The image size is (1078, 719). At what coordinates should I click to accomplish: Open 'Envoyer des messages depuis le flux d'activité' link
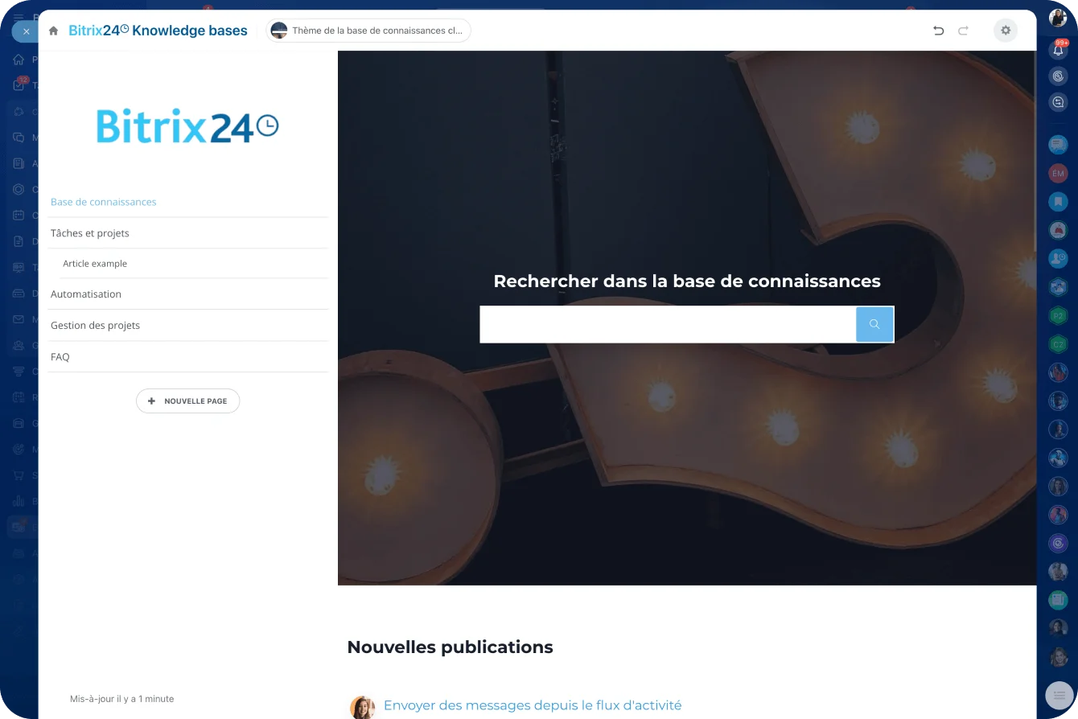pyautogui.click(x=532, y=705)
